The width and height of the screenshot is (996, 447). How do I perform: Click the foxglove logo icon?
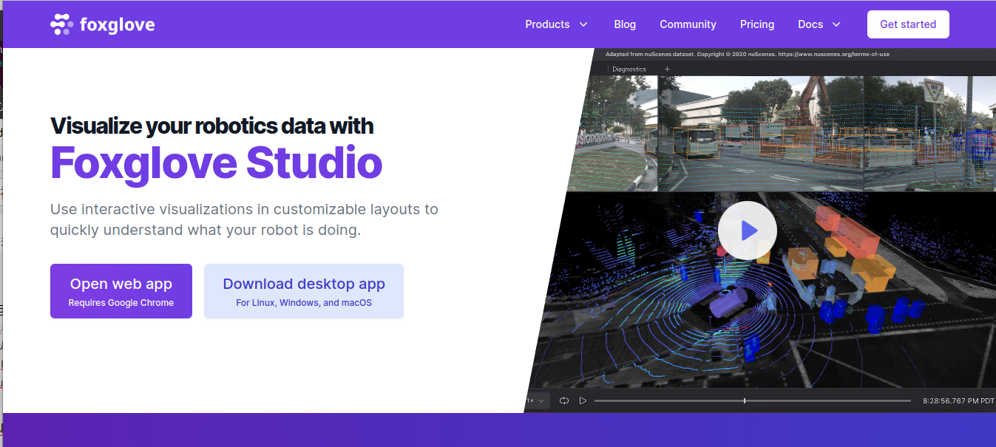point(61,24)
